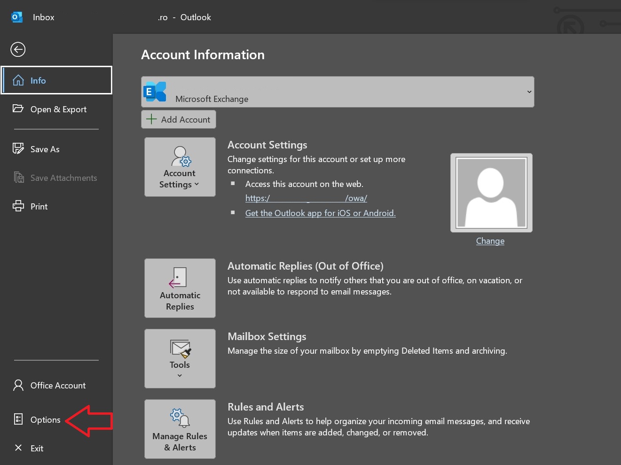Click the Print printer icon
This screenshot has height=465, width=621.
pos(18,206)
